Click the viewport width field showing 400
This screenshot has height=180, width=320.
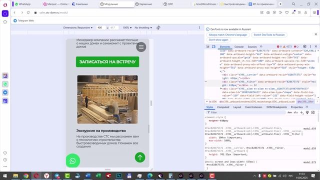coord(101,27)
